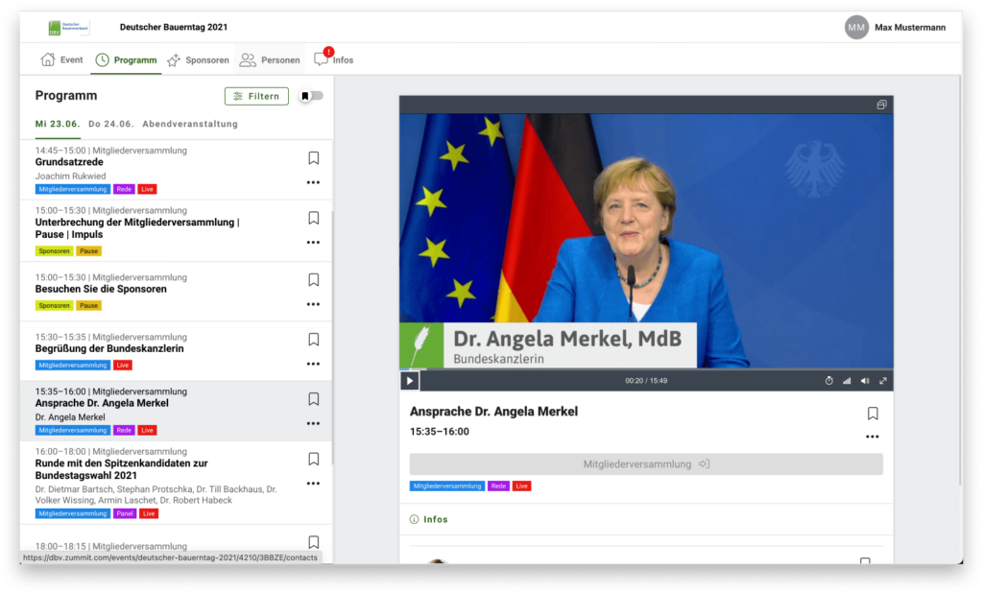The image size is (983, 593).
Task: Switch to the Do 24.06. day tab
Action: [x=108, y=124]
